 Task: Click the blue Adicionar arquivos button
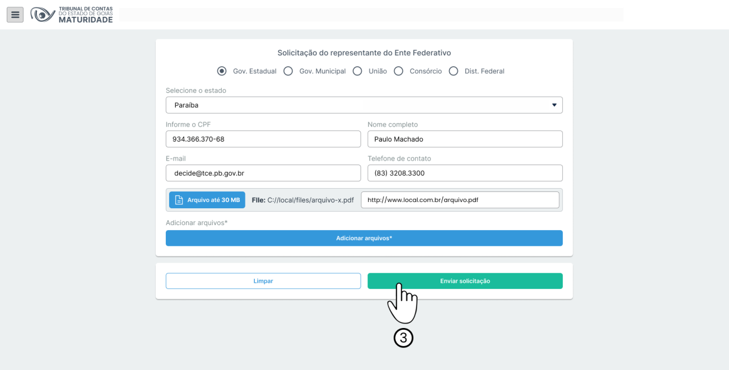coord(364,238)
